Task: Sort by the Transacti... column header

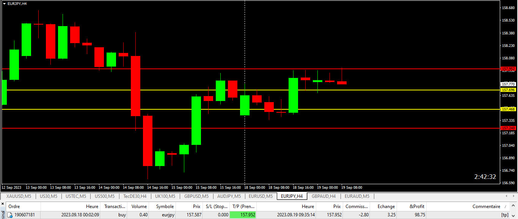Action: coord(114,207)
